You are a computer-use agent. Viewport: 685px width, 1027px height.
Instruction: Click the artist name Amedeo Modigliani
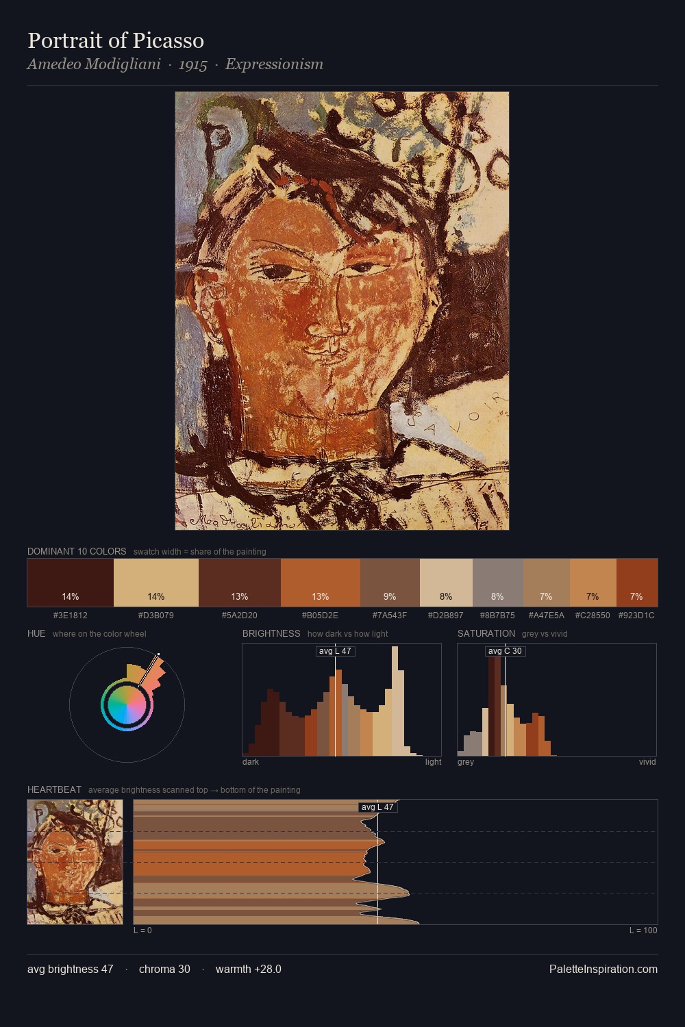[x=94, y=64]
